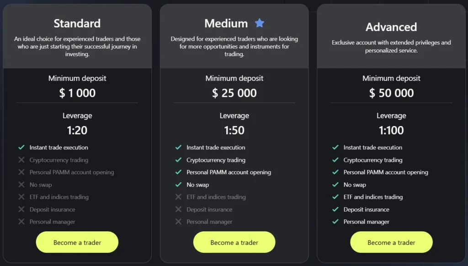Image resolution: width=468 pixels, height=266 pixels.
Task: Click checkmark beside Advanced ETF and indices trading
Action: point(335,197)
